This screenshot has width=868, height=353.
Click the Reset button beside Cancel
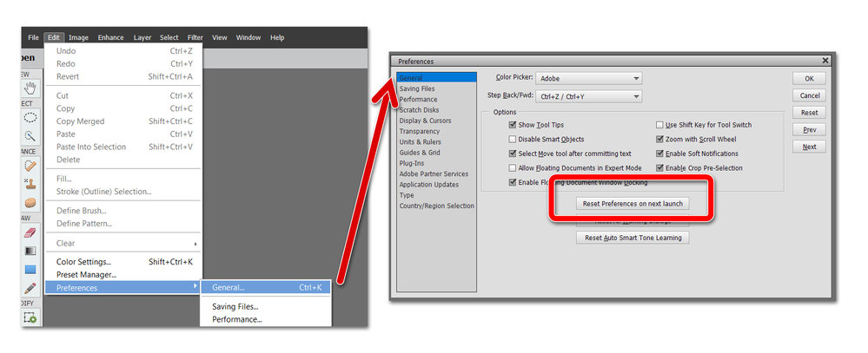tap(809, 113)
